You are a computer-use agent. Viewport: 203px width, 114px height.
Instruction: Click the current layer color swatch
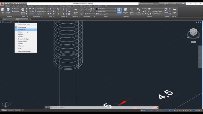149,9
